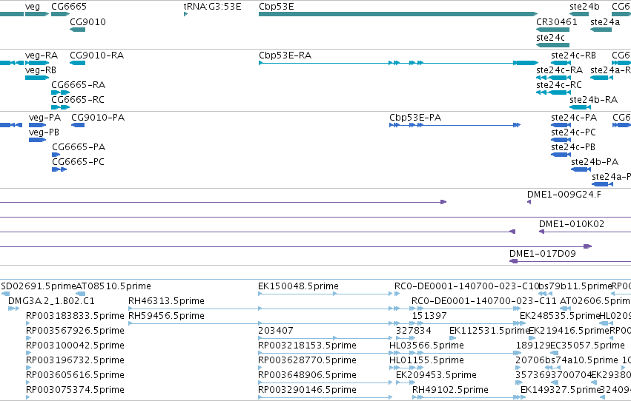
Task: Select the RH49102.5prime EST label
Action: [x=450, y=390]
